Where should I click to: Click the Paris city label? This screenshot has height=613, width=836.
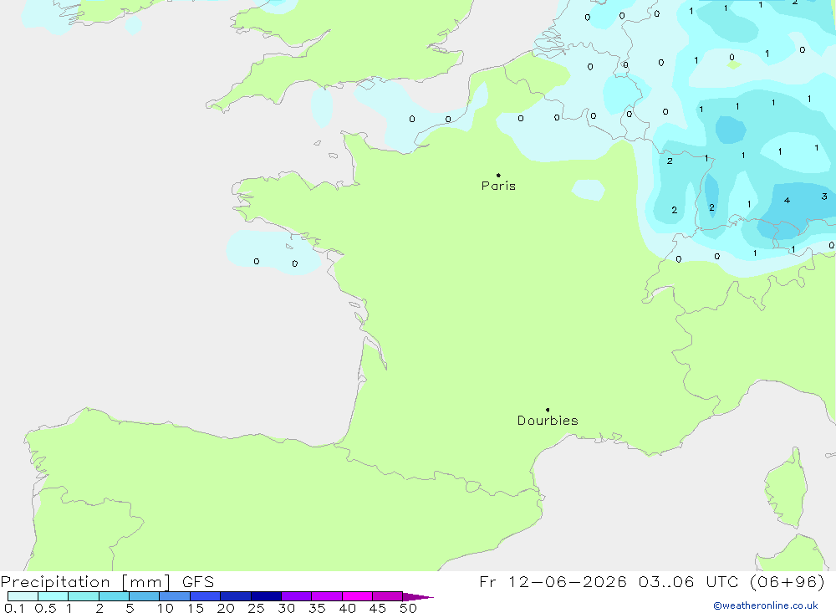pyautogui.click(x=498, y=186)
